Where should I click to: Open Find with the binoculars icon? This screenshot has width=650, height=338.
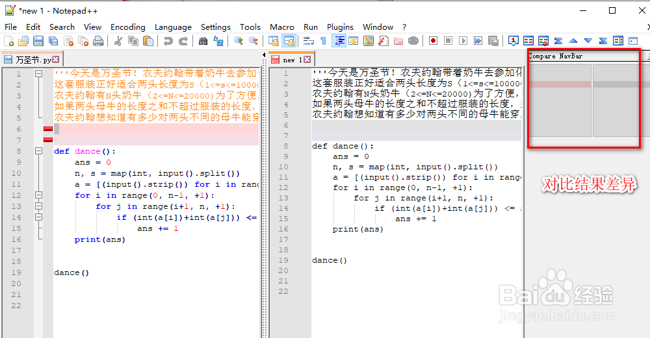tap(203, 40)
